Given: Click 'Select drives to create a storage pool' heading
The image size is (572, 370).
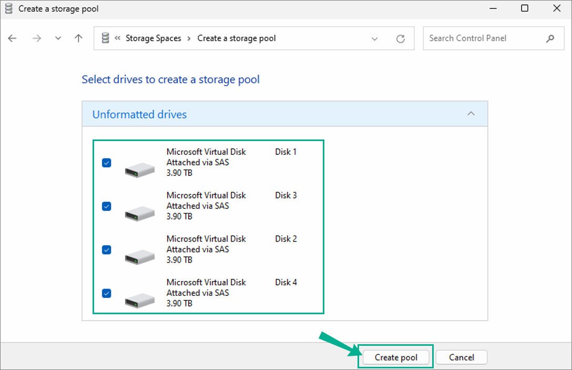Looking at the screenshot, I should [170, 79].
